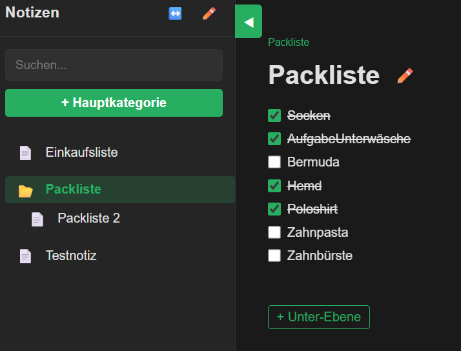461x351 pixels.
Task: Add a new Hauptkategorie
Action: click(x=114, y=103)
